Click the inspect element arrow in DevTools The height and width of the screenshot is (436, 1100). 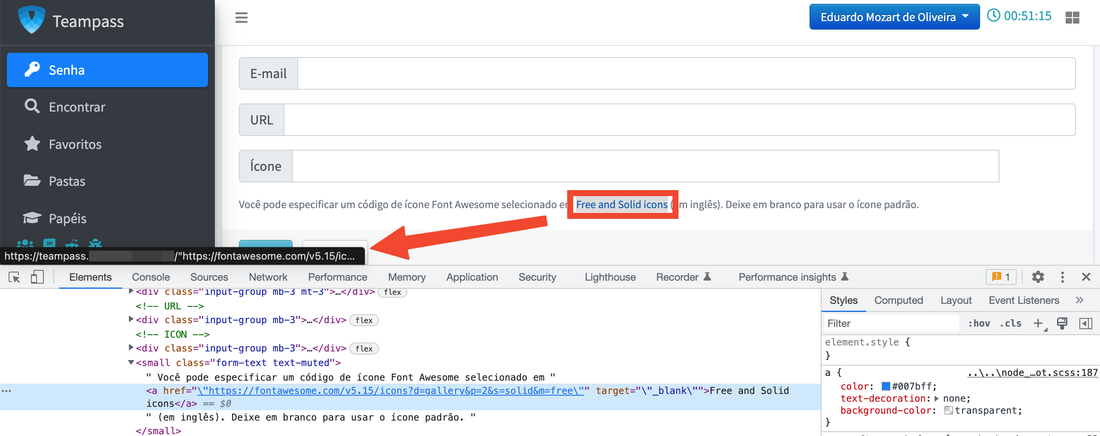[14, 277]
